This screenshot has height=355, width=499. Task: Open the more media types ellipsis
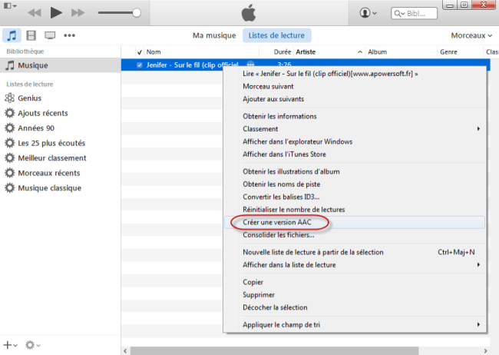point(69,35)
